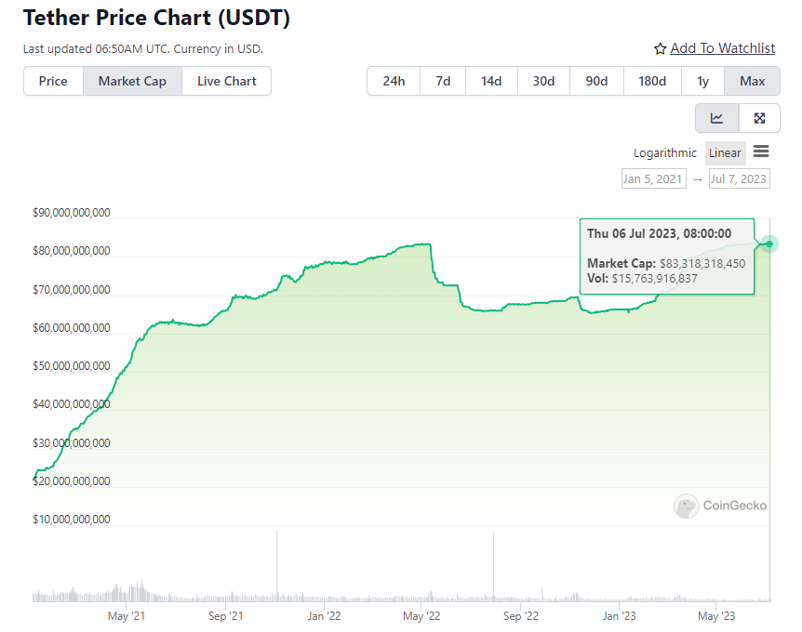Switch to the Price tab
This screenshot has width=802, height=632.
tap(53, 81)
